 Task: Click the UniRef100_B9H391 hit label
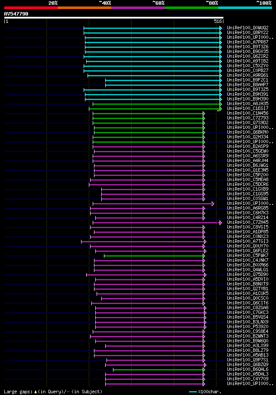(x=248, y=94)
